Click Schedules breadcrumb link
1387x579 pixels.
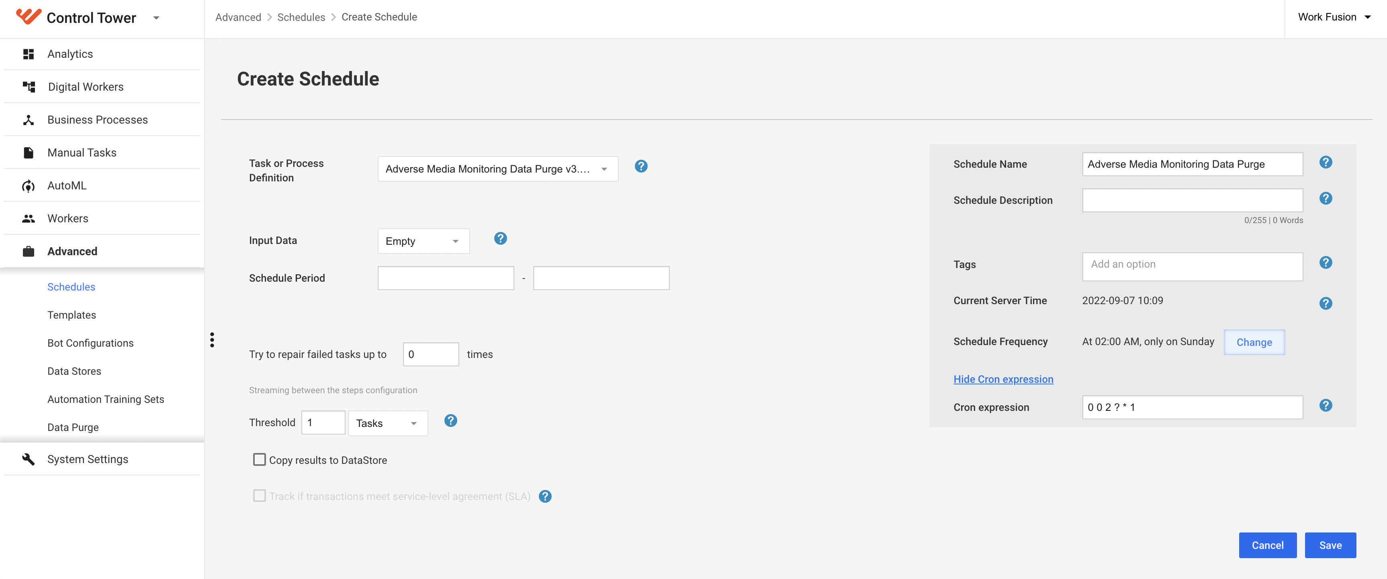point(301,17)
